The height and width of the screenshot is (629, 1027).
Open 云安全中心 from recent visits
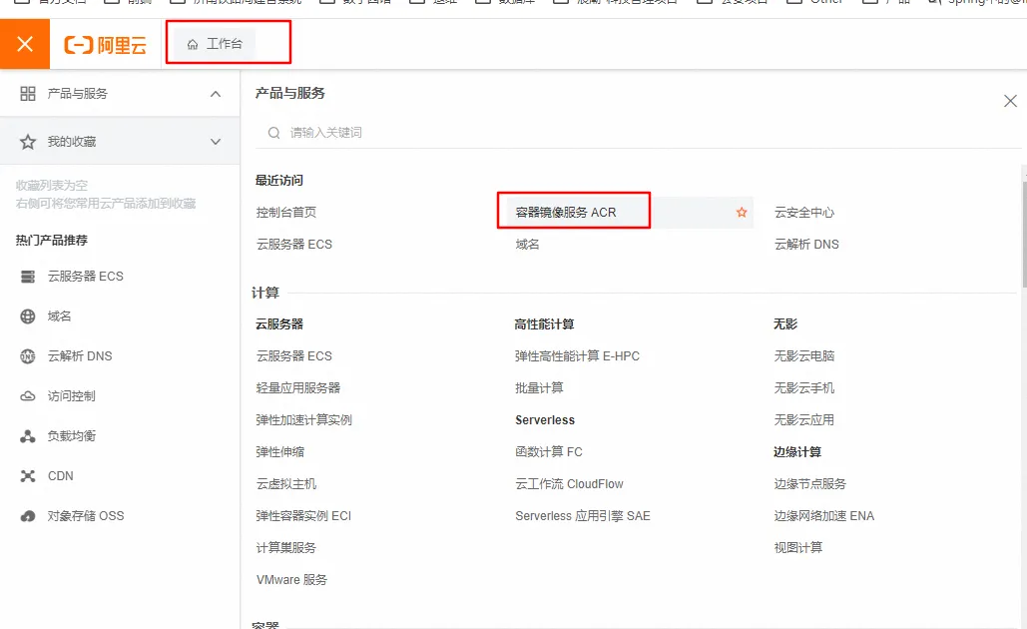tap(803, 213)
